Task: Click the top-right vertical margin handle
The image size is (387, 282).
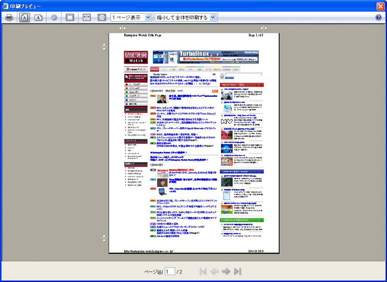Action: pyautogui.click(x=264, y=28)
